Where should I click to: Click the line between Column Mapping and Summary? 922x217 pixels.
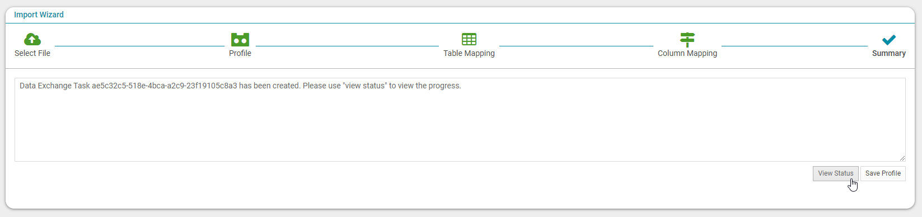point(794,46)
